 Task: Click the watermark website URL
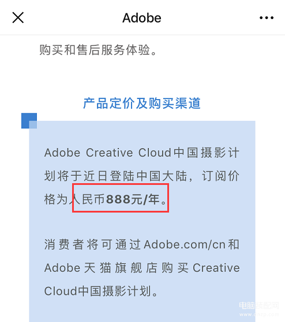(x=259, y=314)
